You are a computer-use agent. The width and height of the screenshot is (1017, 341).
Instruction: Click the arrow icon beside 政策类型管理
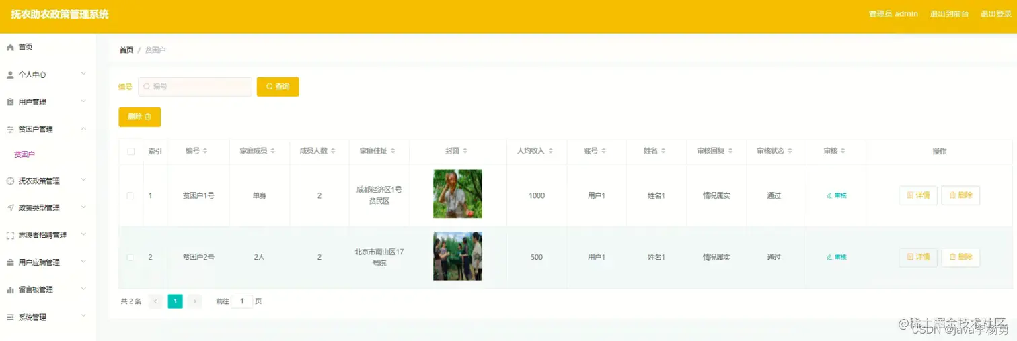point(10,208)
